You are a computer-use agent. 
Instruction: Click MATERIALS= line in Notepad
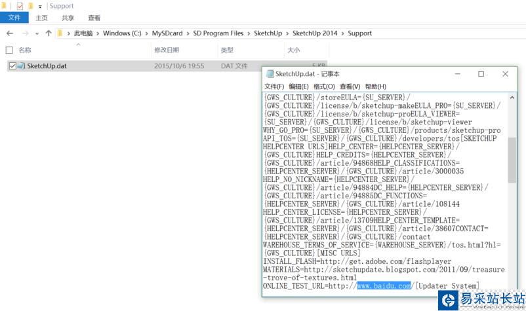click(384, 270)
